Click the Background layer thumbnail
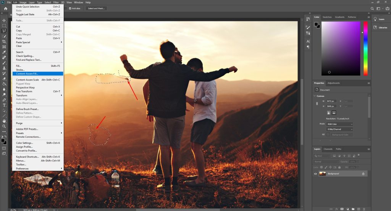 322,174
